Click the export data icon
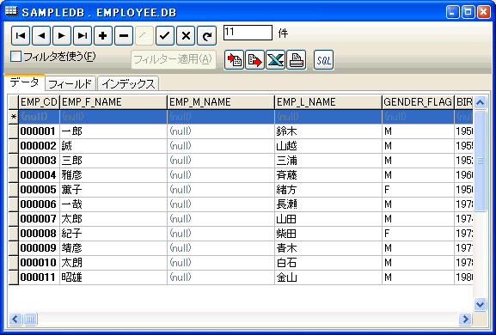Viewport: 496px width, 335px height. pos(254,60)
